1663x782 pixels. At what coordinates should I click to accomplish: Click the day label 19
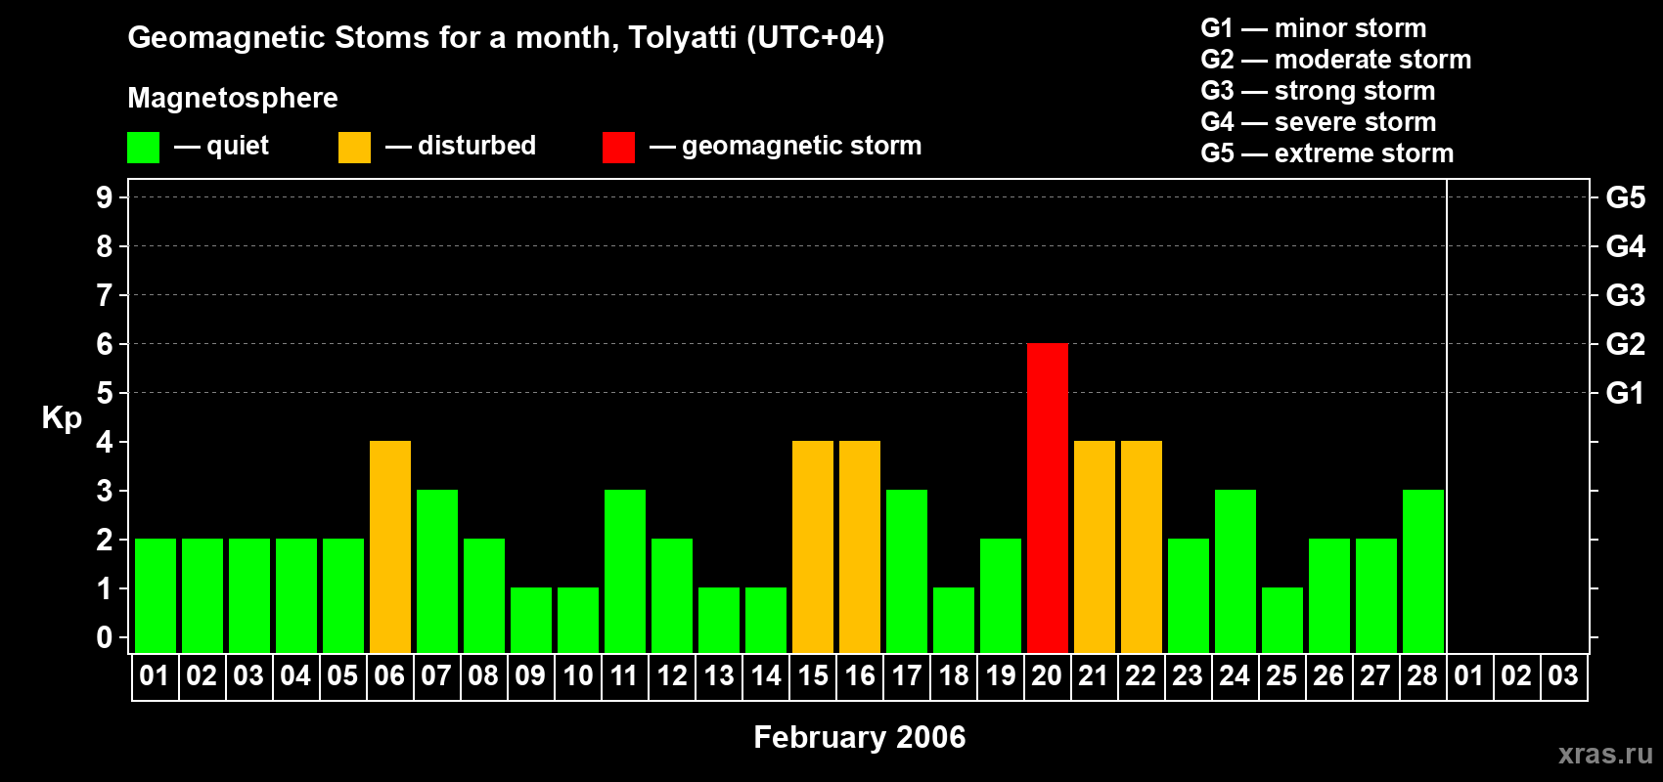[x=1000, y=675]
